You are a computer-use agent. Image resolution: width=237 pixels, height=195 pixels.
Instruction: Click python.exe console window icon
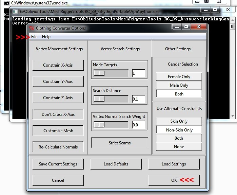tap(15, 12)
